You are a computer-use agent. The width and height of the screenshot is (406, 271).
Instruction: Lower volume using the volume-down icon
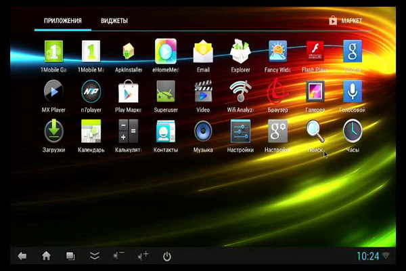tap(119, 256)
